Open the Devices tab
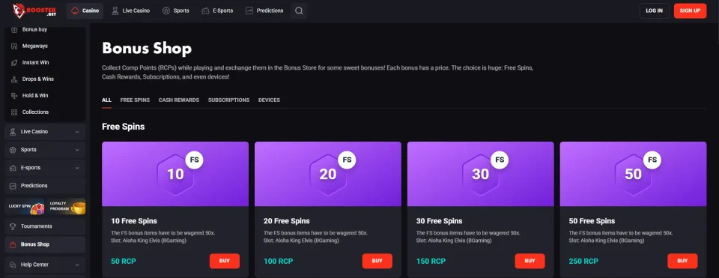The width and height of the screenshot is (719, 278). (269, 100)
